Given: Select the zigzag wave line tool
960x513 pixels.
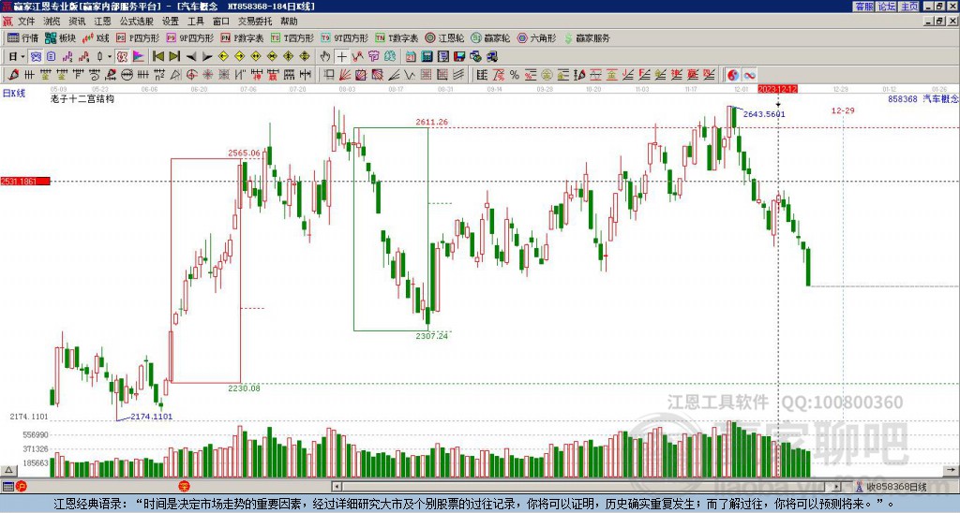Looking at the screenshot, I should [x=410, y=75].
